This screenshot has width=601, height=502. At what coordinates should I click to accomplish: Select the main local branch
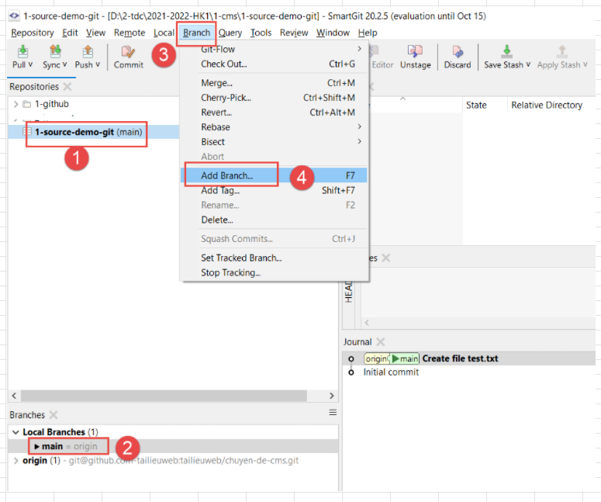pos(173,446)
